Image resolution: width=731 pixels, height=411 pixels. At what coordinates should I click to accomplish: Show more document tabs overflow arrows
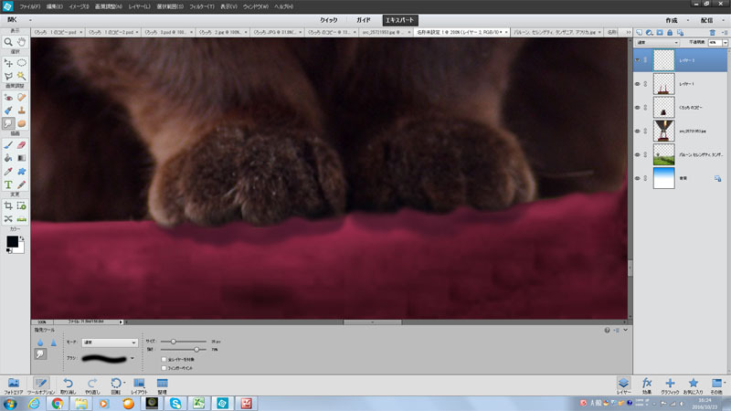(x=628, y=32)
